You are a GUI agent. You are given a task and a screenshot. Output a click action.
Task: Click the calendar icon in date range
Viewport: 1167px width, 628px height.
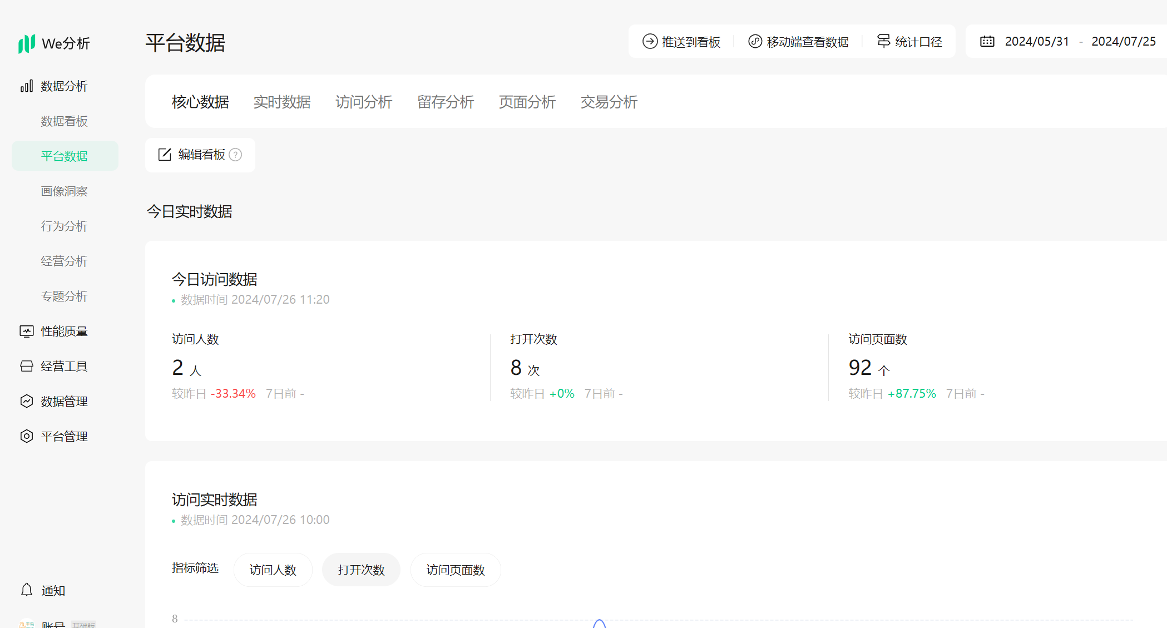pos(987,42)
